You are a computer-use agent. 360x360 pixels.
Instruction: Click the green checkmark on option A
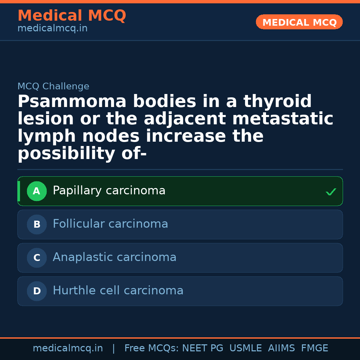[331, 192]
